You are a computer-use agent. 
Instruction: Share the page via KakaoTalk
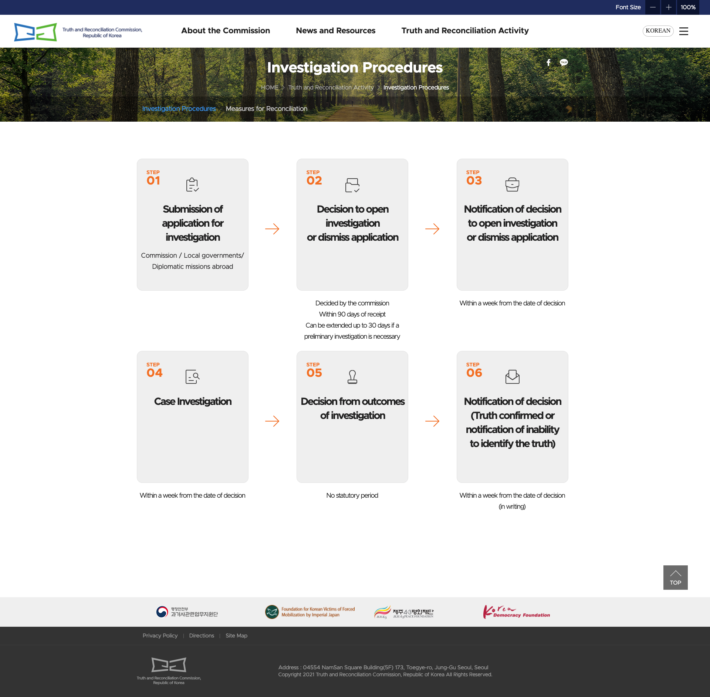(x=564, y=62)
